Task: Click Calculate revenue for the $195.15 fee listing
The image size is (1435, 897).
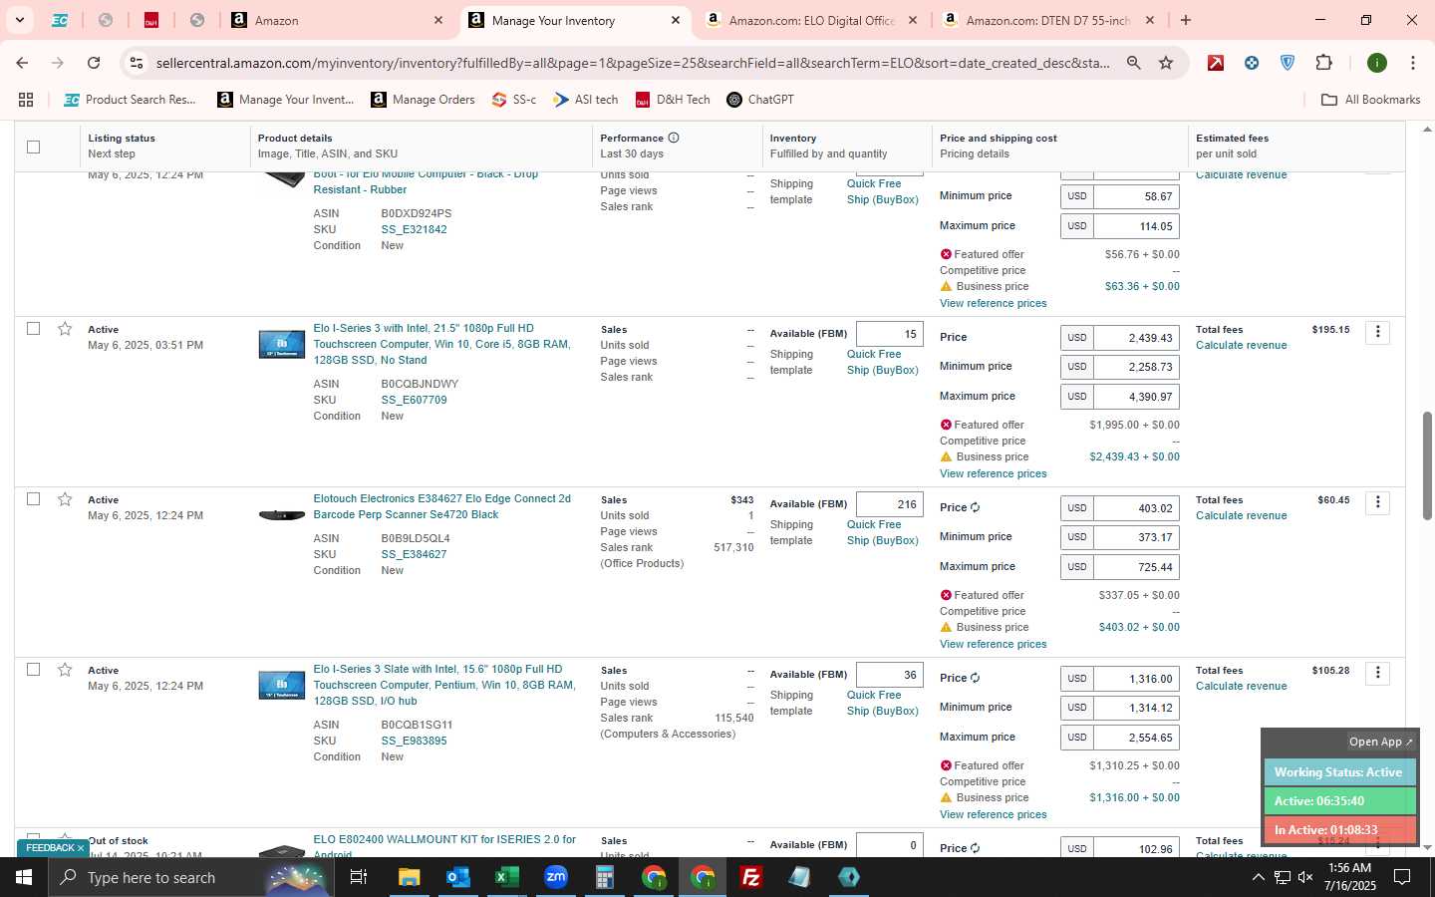Action: click(1241, 345)
